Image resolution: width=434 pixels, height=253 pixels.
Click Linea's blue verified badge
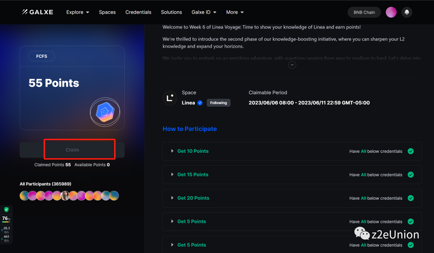click(200, 103)
